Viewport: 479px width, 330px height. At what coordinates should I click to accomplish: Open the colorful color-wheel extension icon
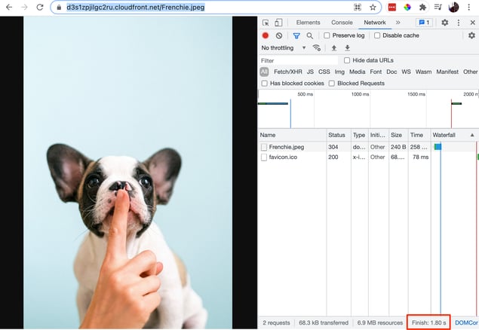(x=407, y=7)
